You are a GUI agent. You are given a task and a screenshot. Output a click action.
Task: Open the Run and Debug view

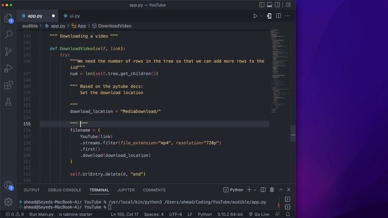pos(8,68)
